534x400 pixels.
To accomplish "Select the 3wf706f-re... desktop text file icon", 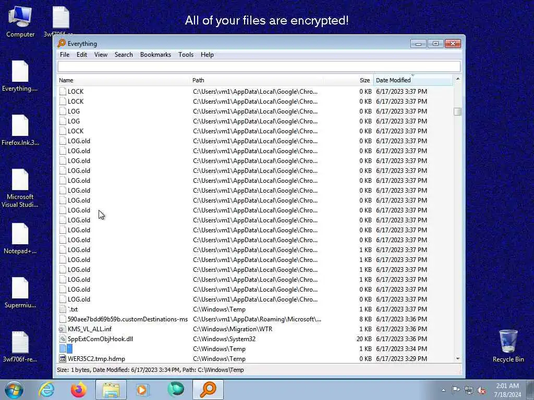I will (x=20, y=346).
